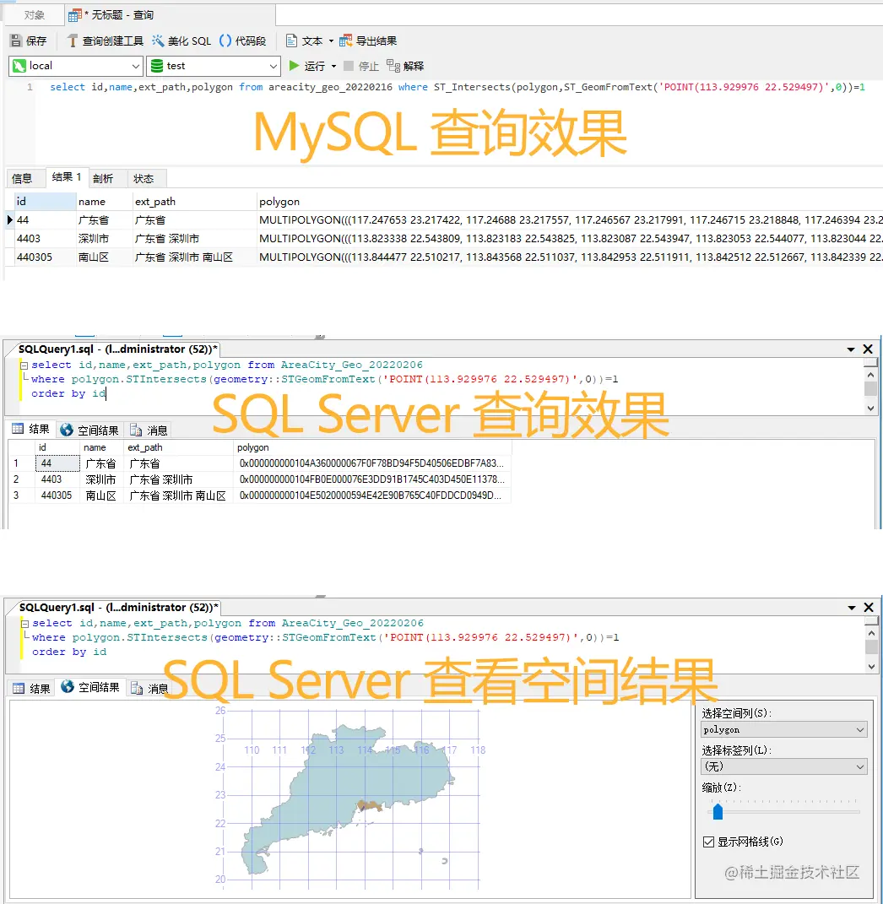Click the row indicator arrow beside 44
Screen dimensions: 883x904
(9, 219)
